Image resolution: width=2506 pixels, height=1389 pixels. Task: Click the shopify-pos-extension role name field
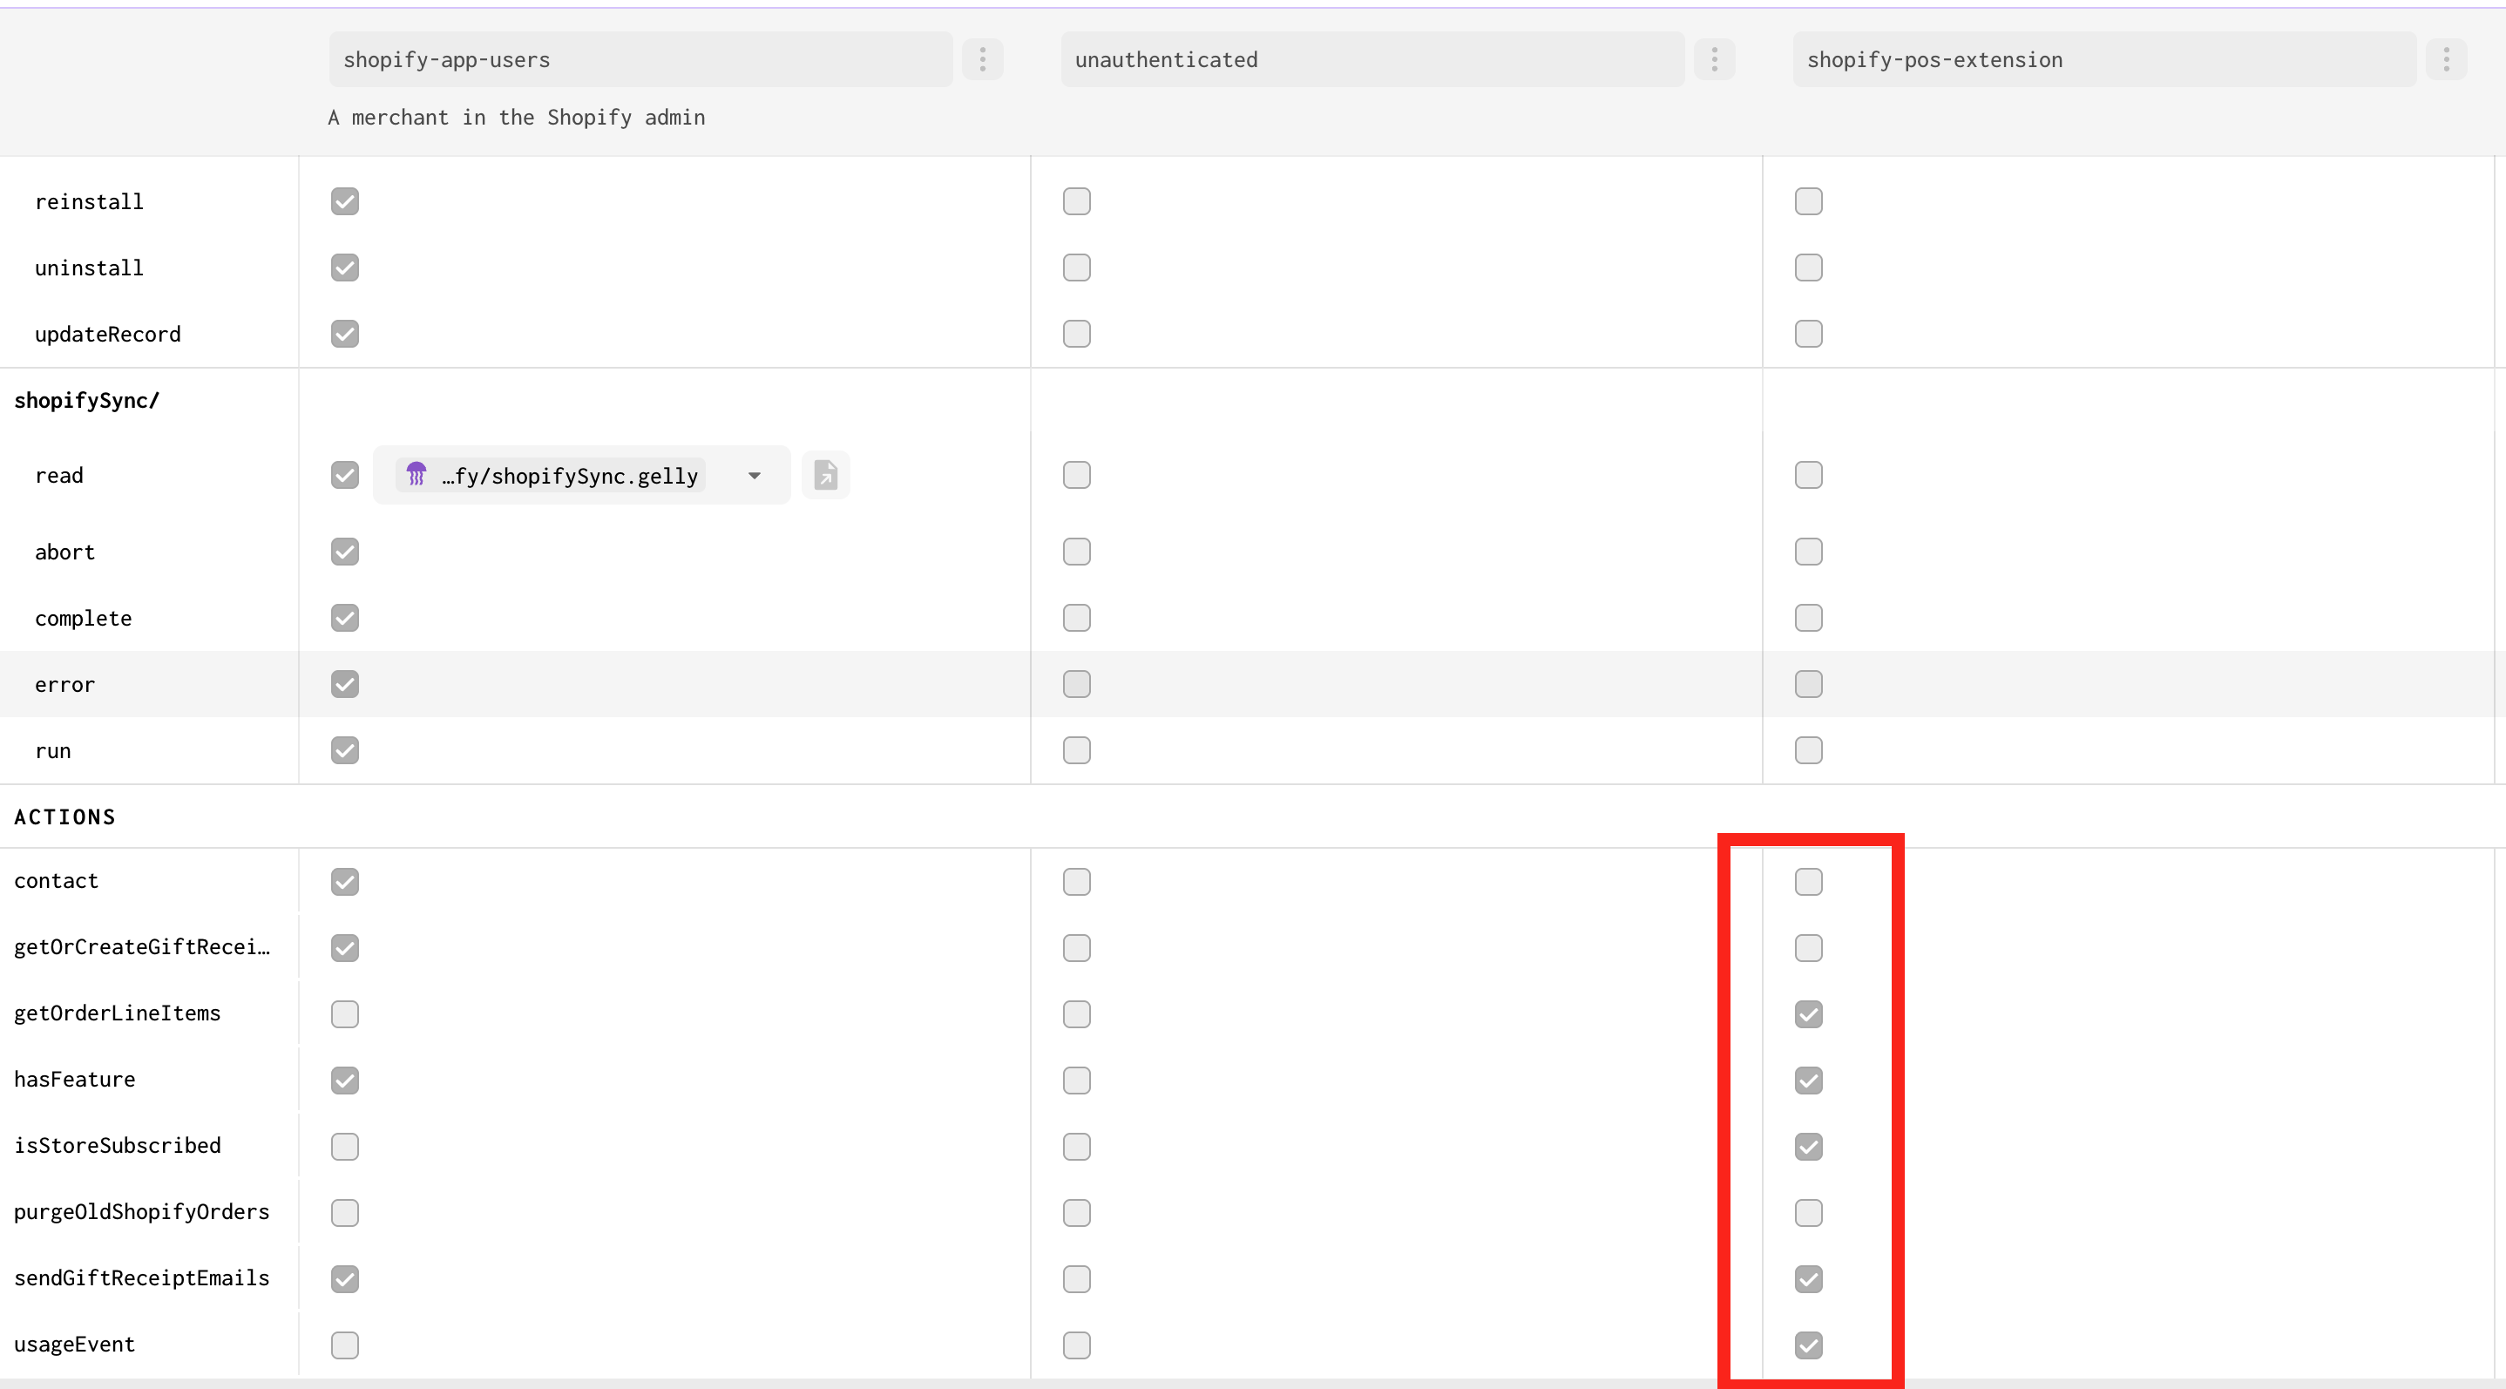point(2103,59)
